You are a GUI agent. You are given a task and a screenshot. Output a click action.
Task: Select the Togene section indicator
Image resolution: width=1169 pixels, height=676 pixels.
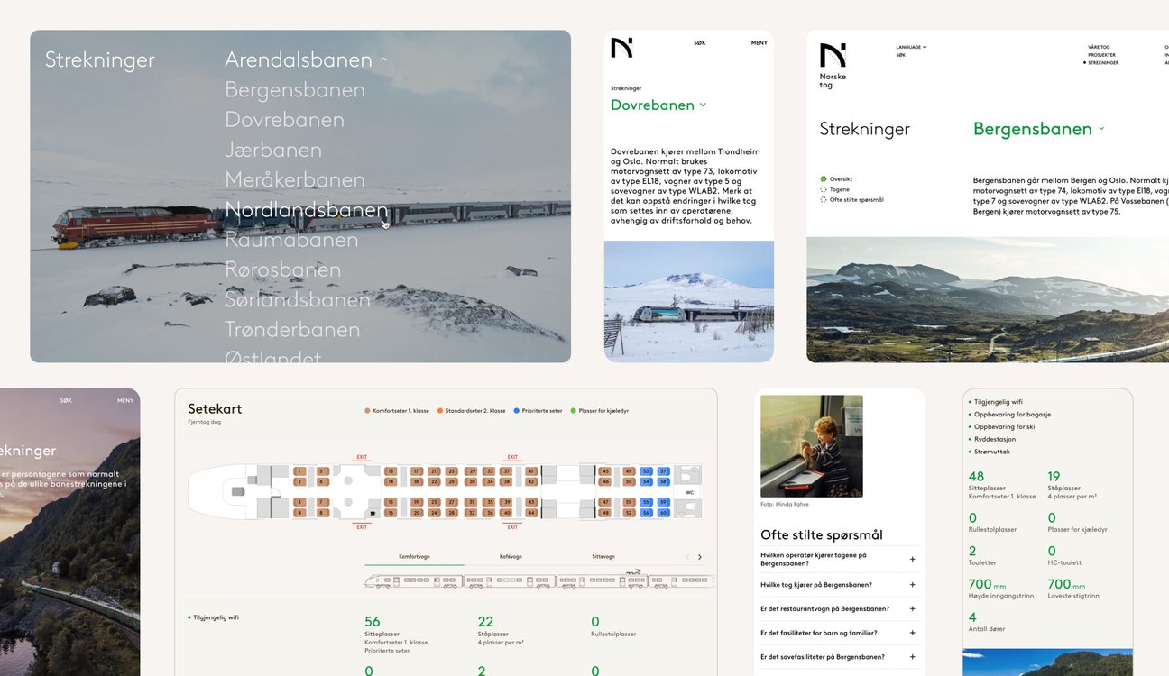pyautogui.click(x=824, y=189)
